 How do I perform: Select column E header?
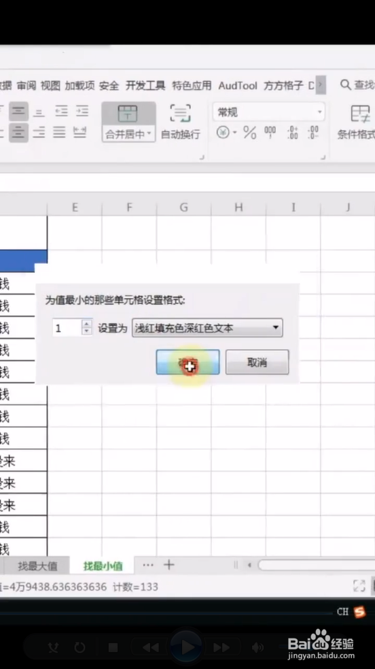75,208
